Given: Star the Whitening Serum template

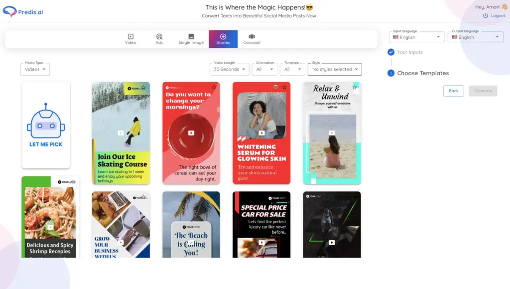Looking at the screenshot, I should 284,87.
